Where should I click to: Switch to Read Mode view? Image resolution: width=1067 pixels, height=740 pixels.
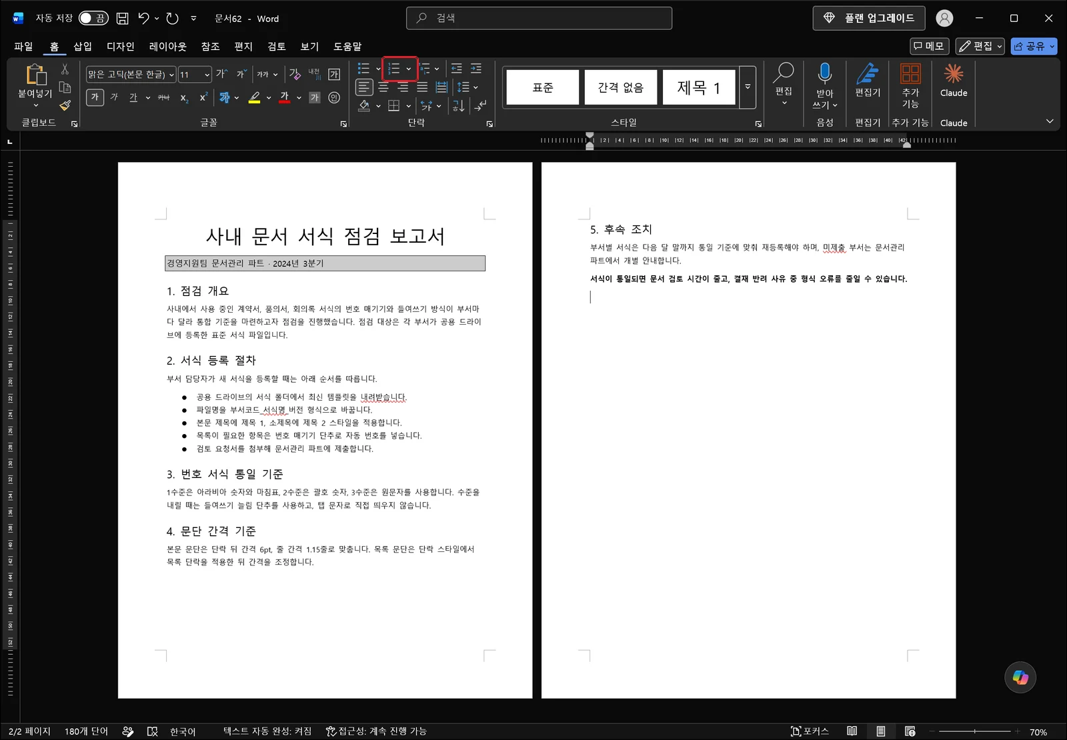[x=852, y=731]
